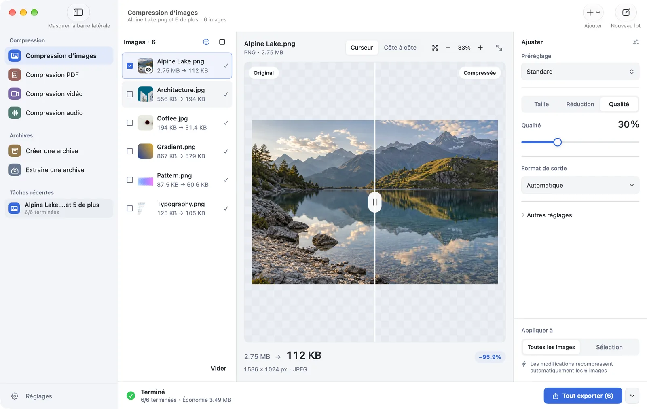Click Vider to clear the image list

point(218,368)
